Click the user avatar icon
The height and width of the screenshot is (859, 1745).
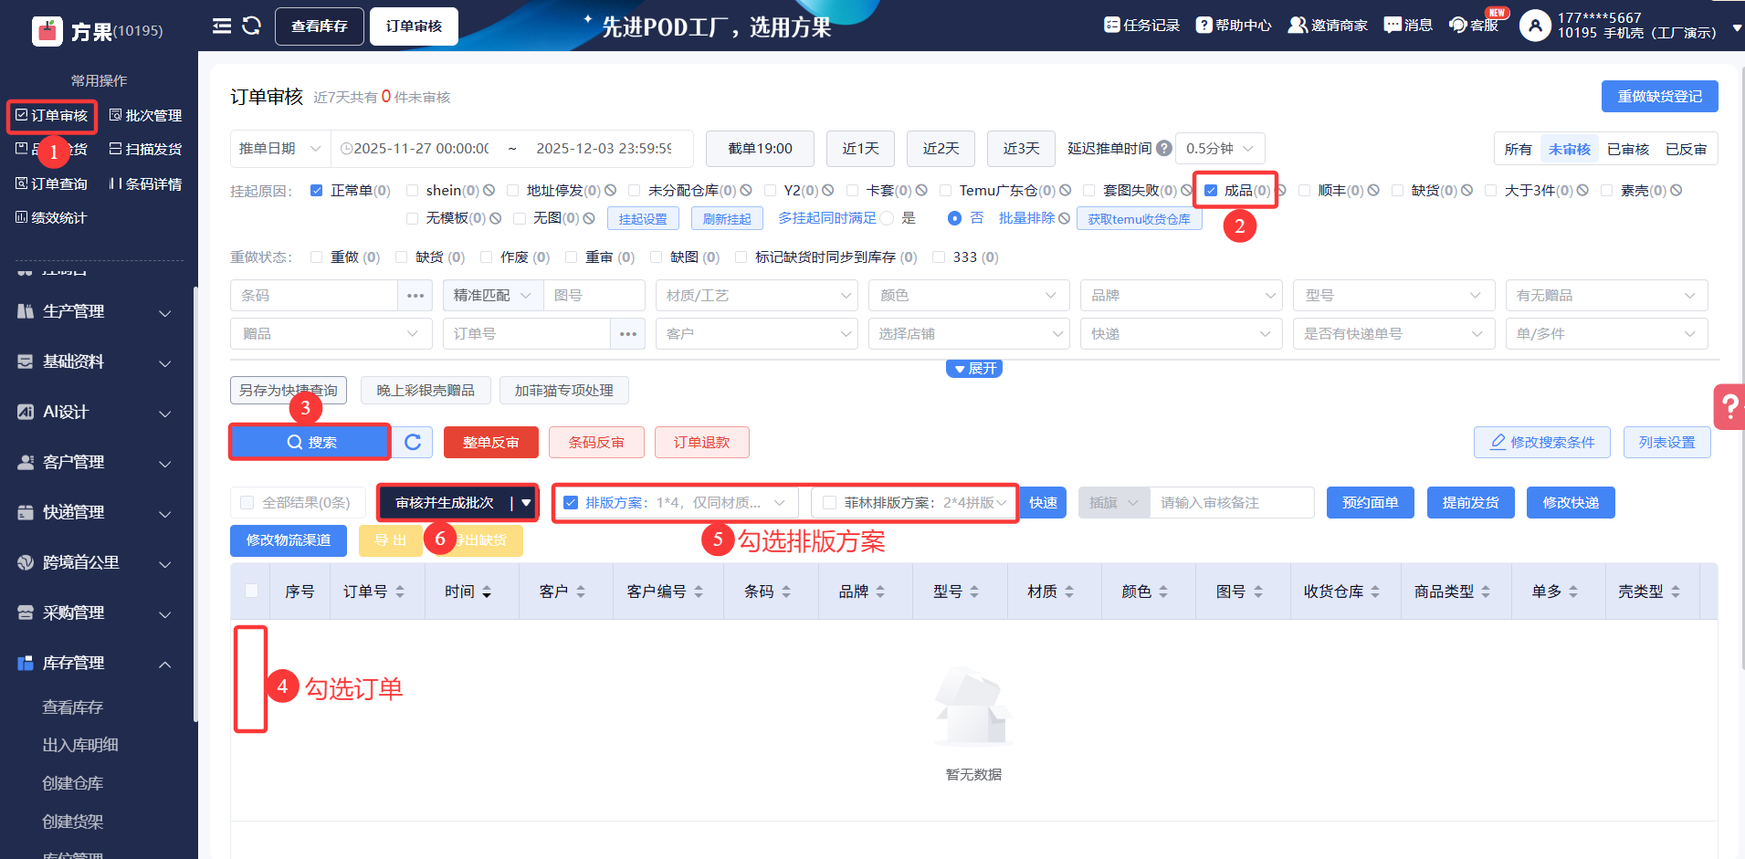point(1535,26)
